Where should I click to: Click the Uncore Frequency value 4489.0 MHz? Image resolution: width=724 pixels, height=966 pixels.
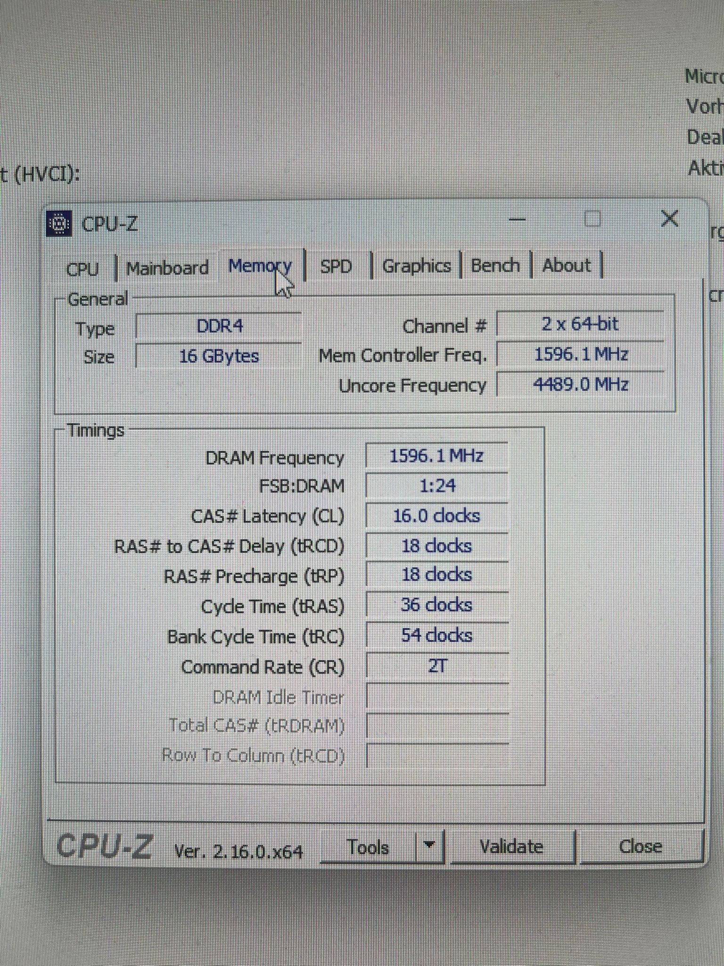[x=580, y=384]
